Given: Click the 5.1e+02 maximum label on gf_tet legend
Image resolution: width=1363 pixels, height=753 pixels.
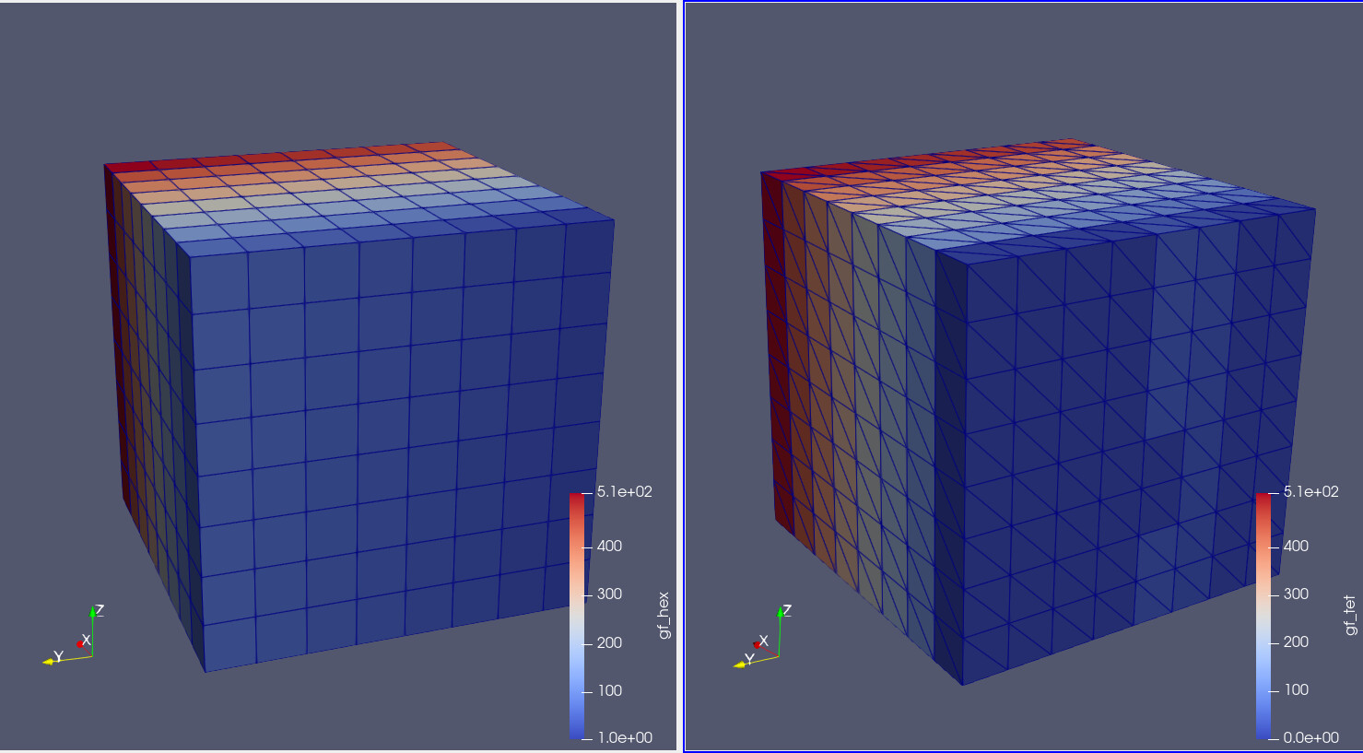Looking at the screenshot, I should pos(1310,492).
